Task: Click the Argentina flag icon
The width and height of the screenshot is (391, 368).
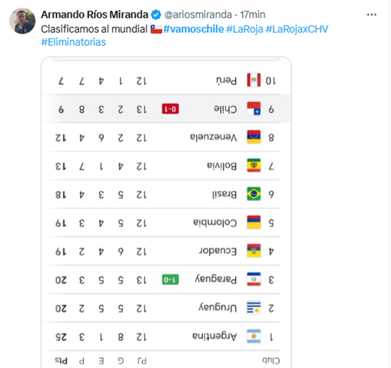Action: pyautogui.click(x=254, y=336)
